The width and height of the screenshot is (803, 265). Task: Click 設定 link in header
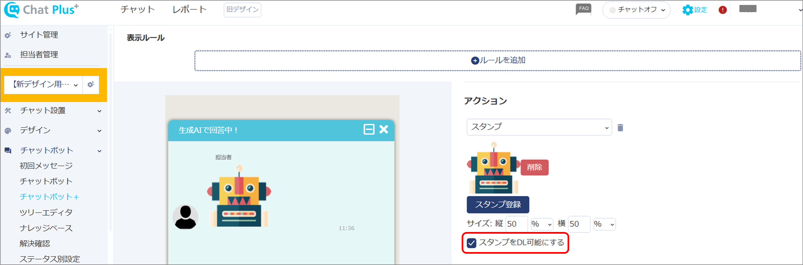pyautogui.click(x=700, y=10)
